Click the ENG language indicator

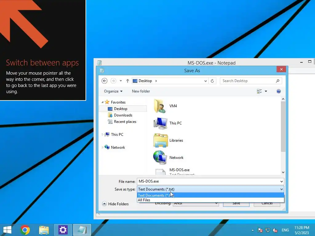285,230
